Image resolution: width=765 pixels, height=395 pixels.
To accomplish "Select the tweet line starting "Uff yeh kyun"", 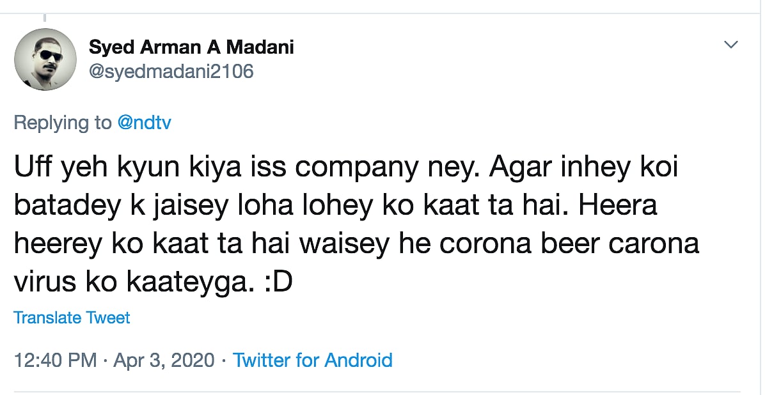I will (345, 169).
